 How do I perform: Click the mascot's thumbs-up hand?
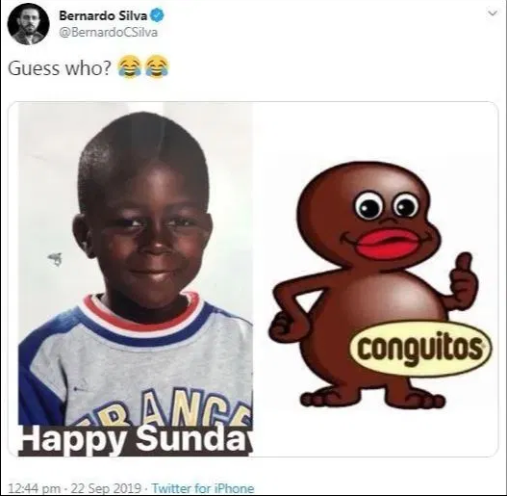click(463, 281)
